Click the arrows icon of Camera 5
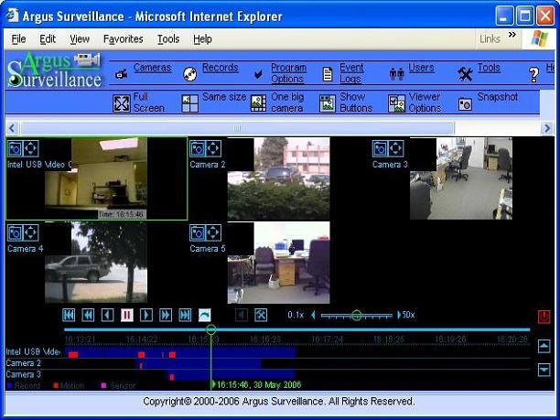The image size is (560, 420). pos(213,232)
